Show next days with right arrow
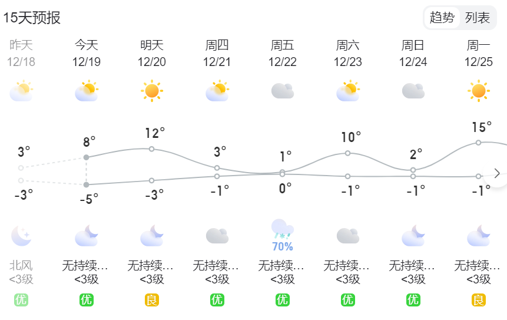The width and height of the screenshot is (507, 320). pos(497,173)
